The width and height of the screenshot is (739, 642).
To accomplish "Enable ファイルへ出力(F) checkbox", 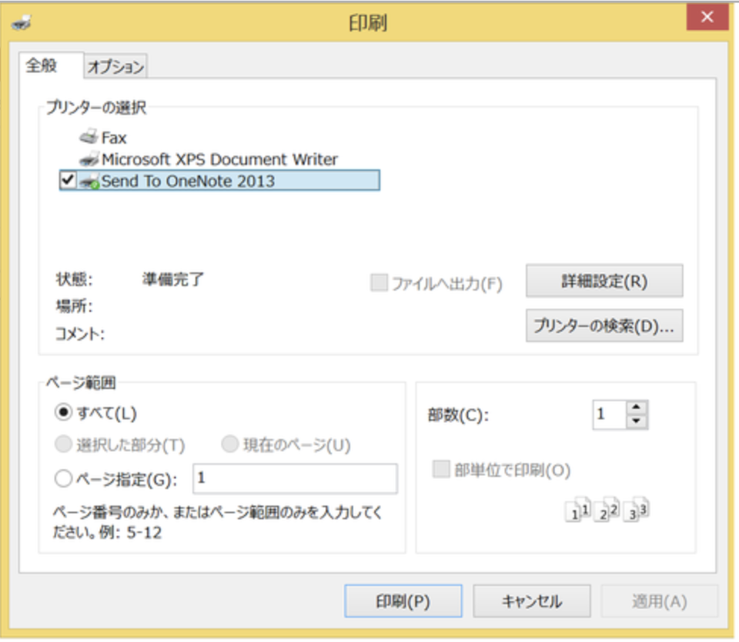I will coord(379,284).
